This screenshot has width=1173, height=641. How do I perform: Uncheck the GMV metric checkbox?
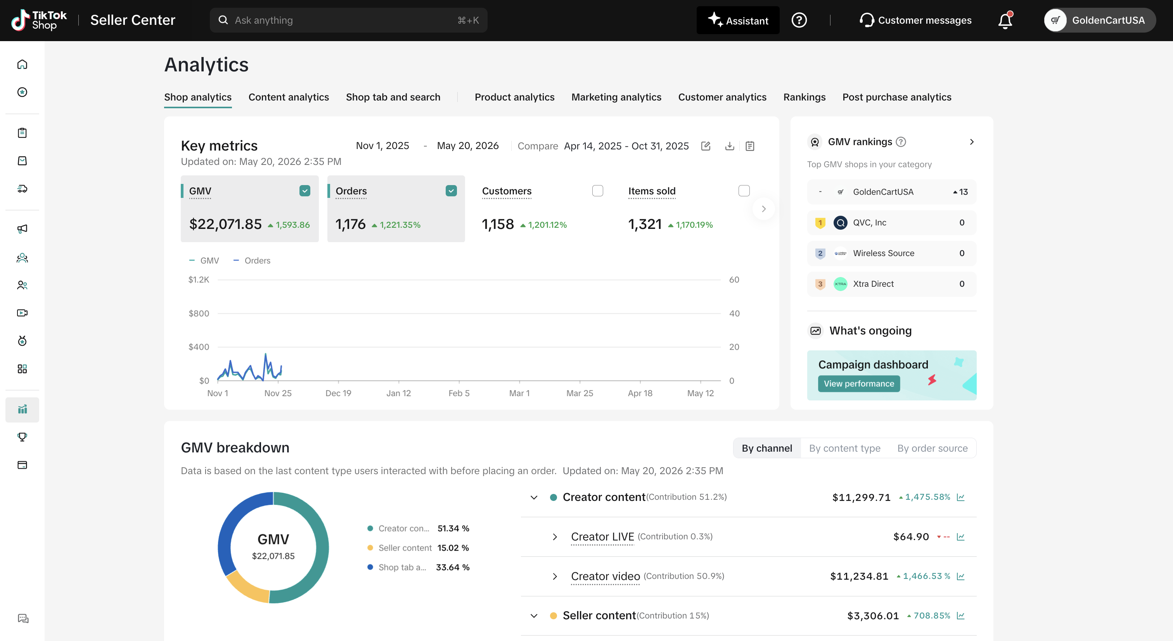[x=305, y=191]
